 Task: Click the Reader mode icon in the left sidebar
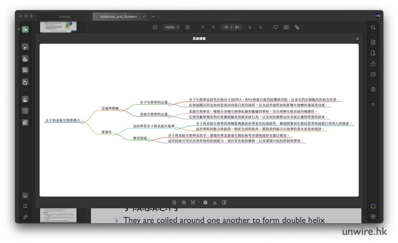pos(25,29)
